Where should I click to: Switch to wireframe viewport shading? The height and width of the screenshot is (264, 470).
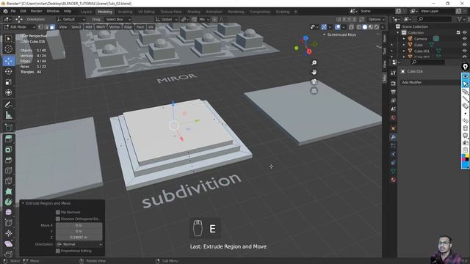click(x=359, y=27)
